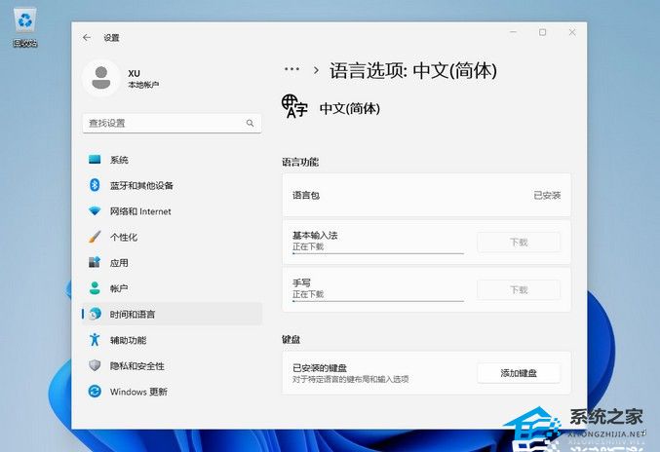The height and width of the screenshot is (452, 660).
Task: Click the XU user account avatar
Action: [101, 78]
